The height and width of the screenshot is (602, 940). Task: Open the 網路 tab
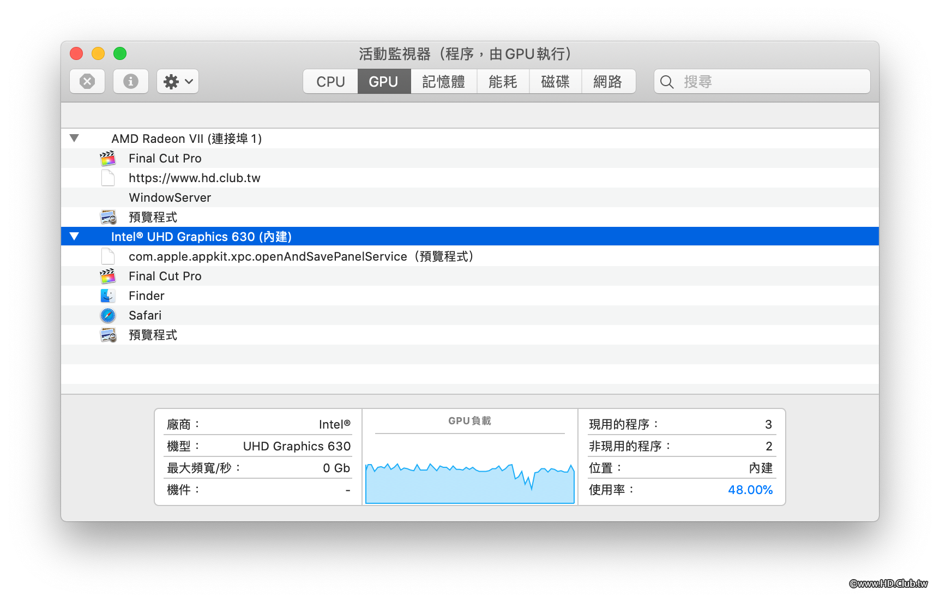coord(608,81)
